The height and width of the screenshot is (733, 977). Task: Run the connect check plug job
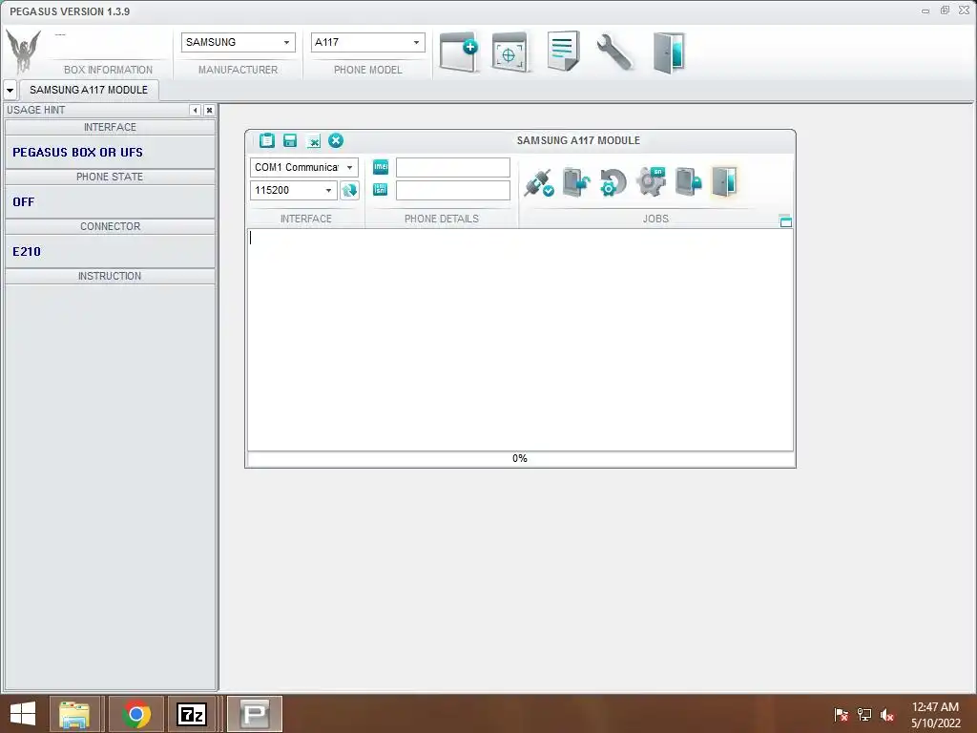pos(539,182)
